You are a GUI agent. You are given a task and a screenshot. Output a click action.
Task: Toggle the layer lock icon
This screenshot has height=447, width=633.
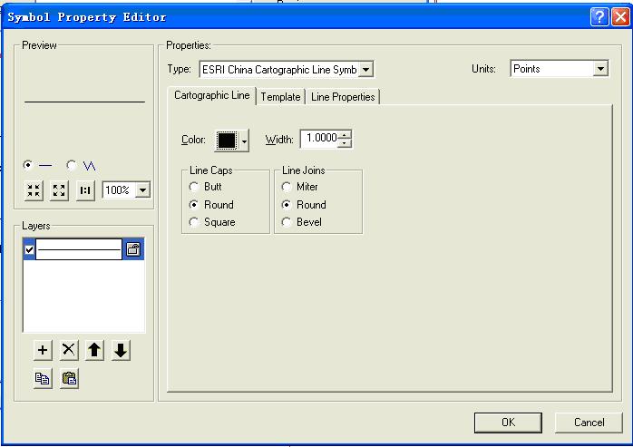[133, 249]
